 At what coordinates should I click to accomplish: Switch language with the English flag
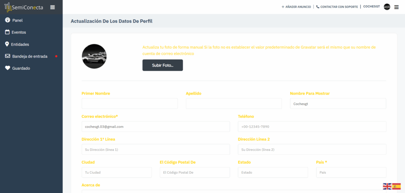pos(387,186)
